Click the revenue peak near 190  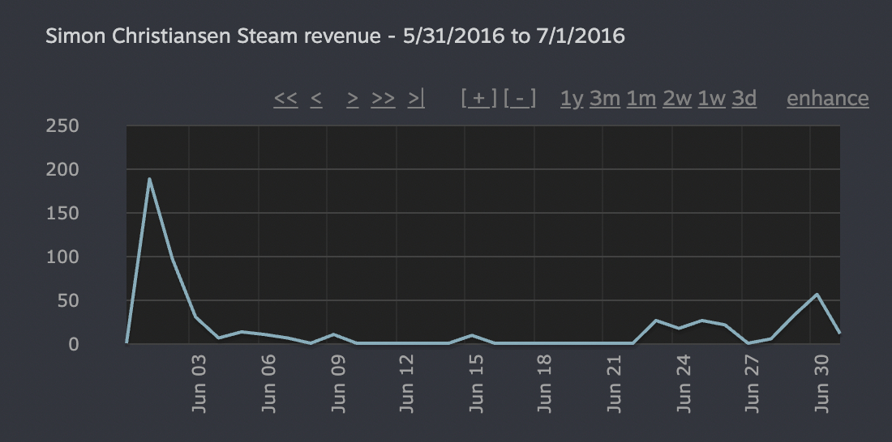coord(149,180)
